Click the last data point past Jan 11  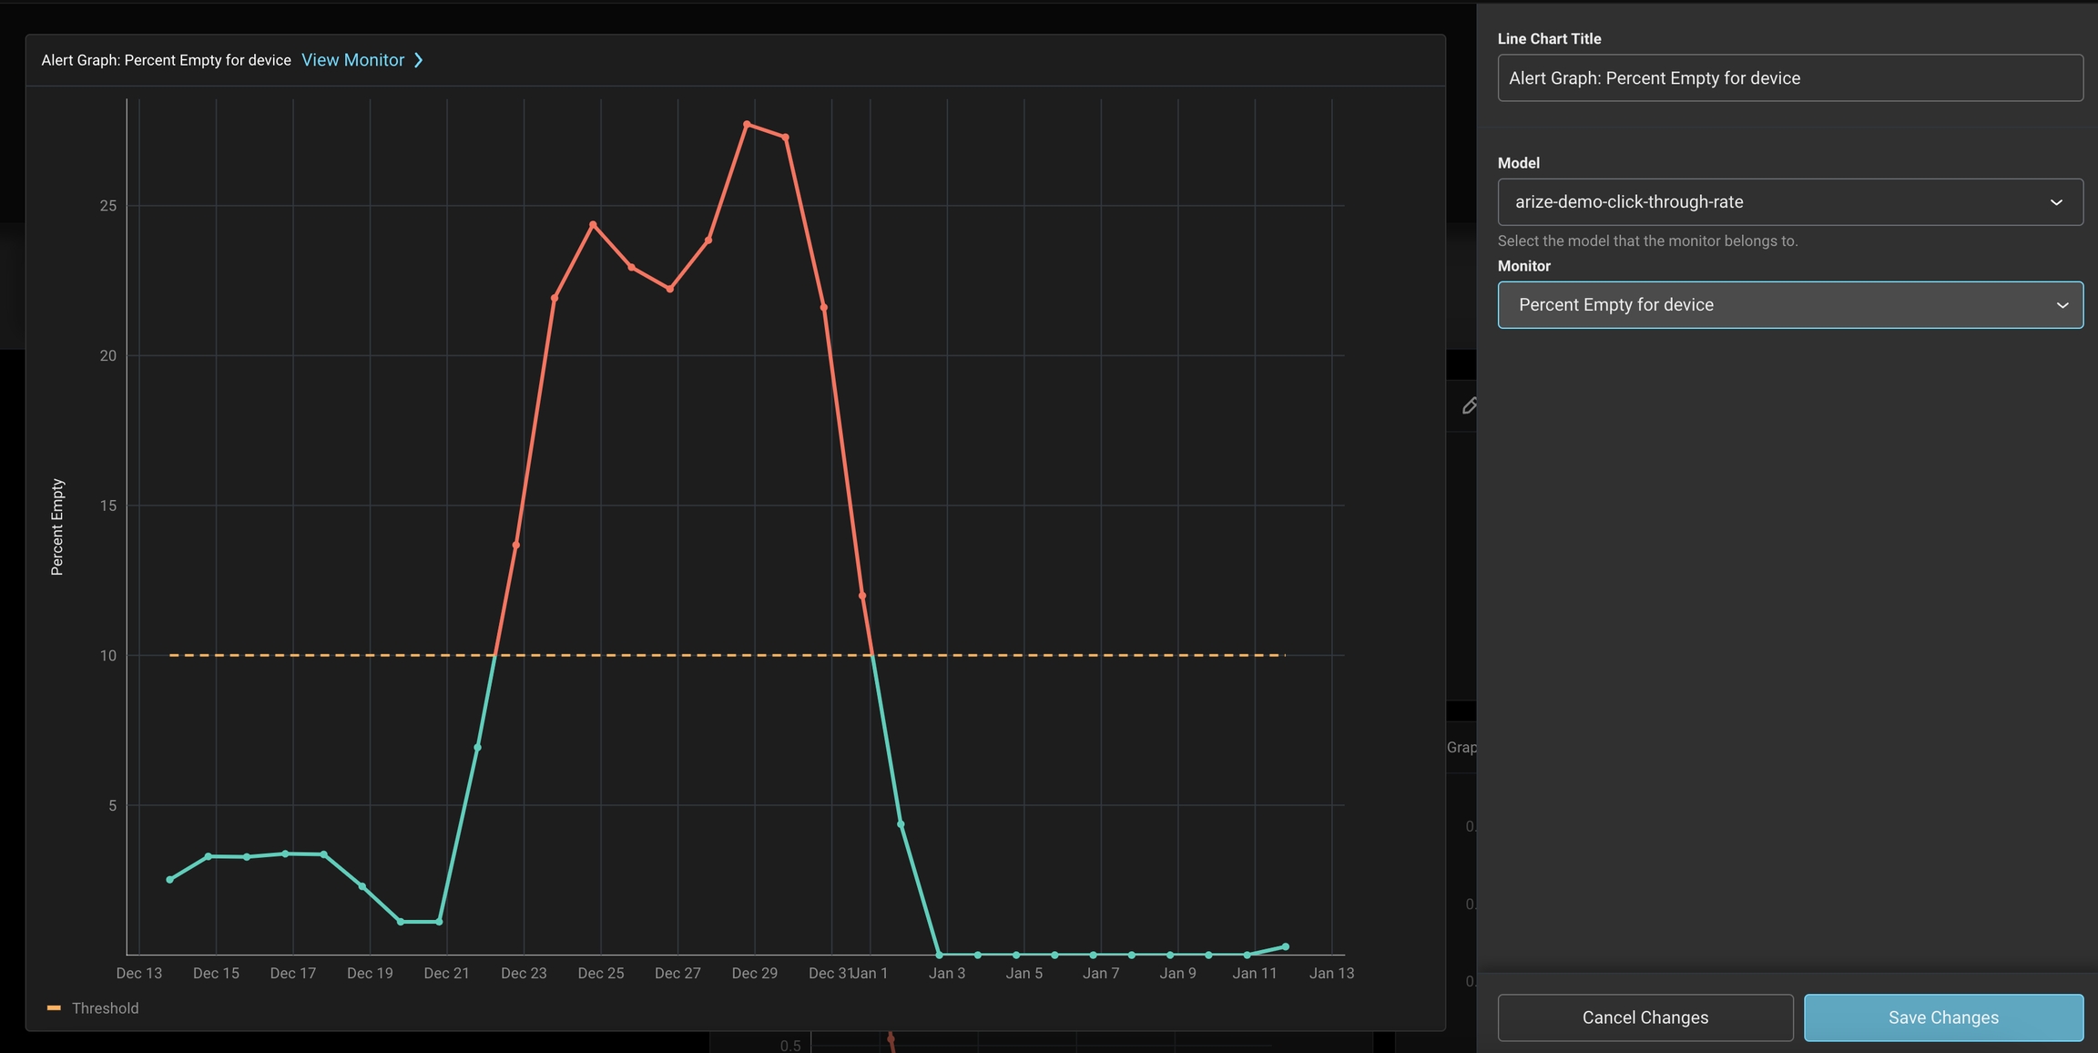pyautogui.click(x=1285, y=946)
